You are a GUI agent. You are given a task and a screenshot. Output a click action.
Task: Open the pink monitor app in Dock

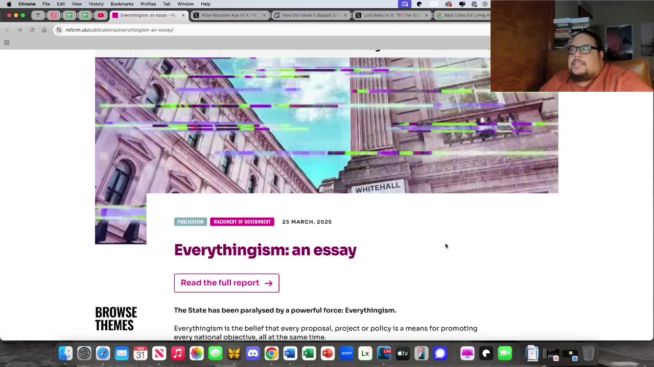[x=467, y=353]
